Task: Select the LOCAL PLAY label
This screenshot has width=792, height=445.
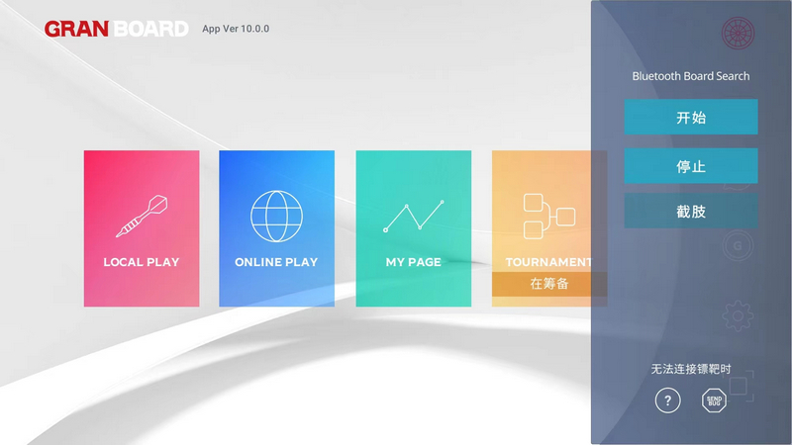Action: click(142, 262)
